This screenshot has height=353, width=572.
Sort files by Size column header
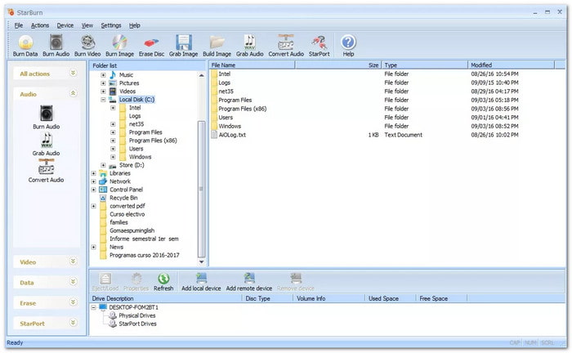(x=337, y=65)
